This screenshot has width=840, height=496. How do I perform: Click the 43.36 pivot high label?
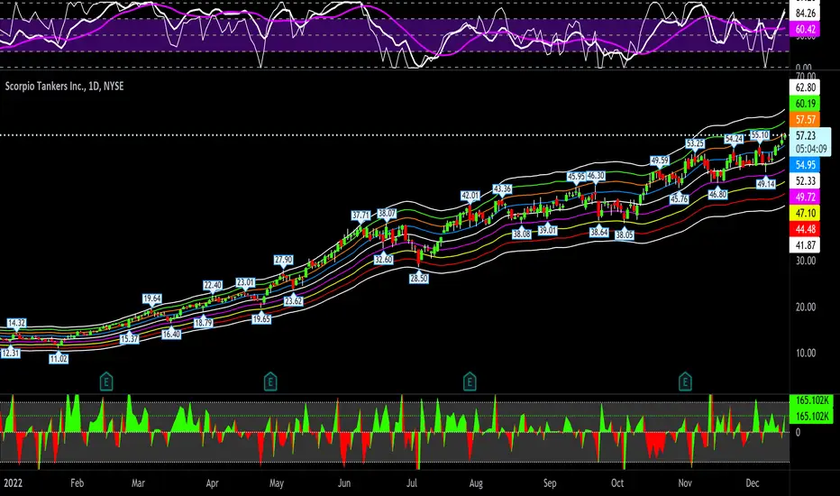pos(502,188)
